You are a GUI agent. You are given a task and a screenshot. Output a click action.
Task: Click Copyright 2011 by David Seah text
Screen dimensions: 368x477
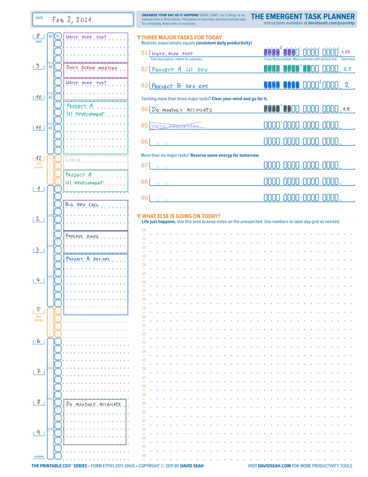tap(171, 466)
